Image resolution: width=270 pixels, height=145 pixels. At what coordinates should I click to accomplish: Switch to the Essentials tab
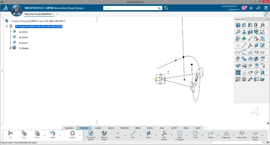[69, 128]
